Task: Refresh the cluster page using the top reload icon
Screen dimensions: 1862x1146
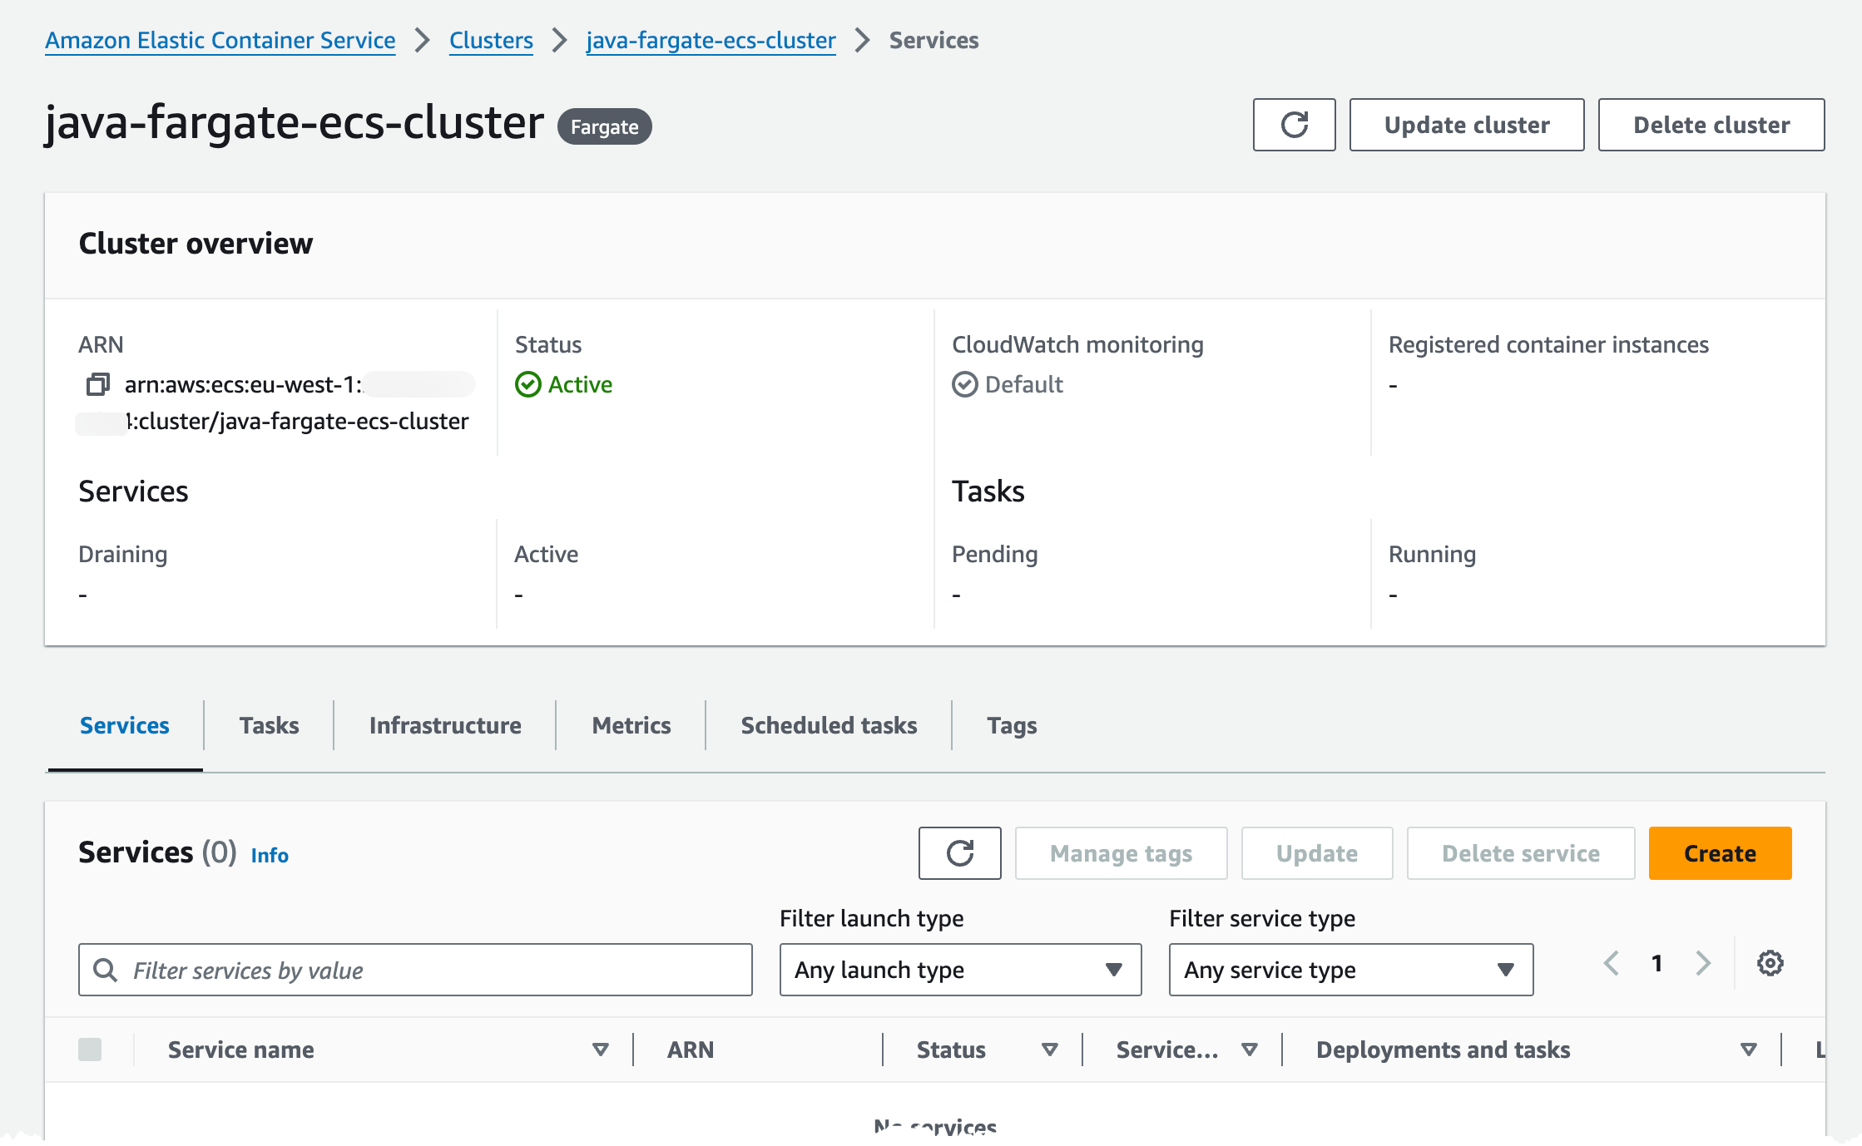Action: point(1294,125)
